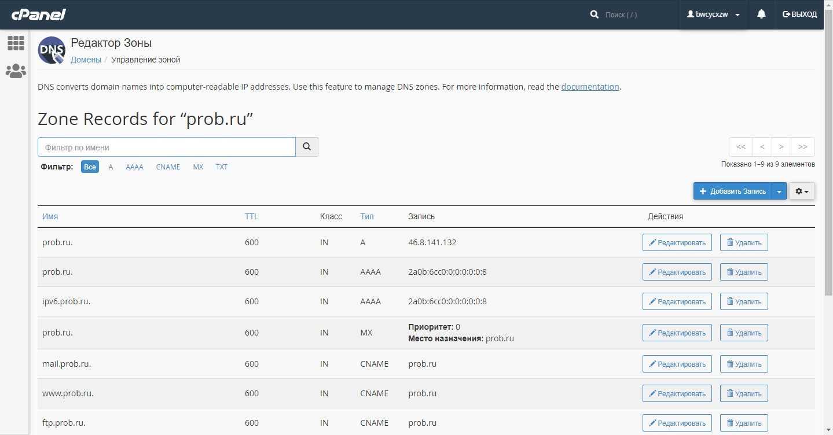Filter records by CNAME type
Image resolution: width=833 pixels, height=435 pixels.
click(x=168, y=167)
